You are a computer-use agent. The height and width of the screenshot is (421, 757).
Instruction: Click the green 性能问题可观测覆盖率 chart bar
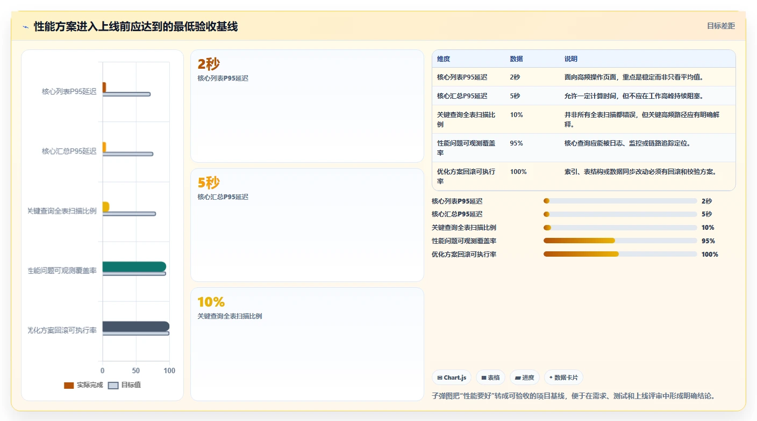point(134,266)
